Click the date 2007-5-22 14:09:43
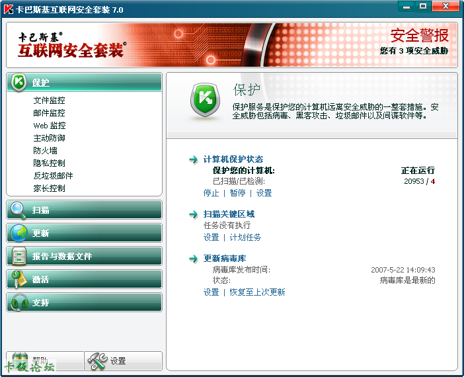The height and width of the screenshot is (377, 464). click(x=403, y=270)
